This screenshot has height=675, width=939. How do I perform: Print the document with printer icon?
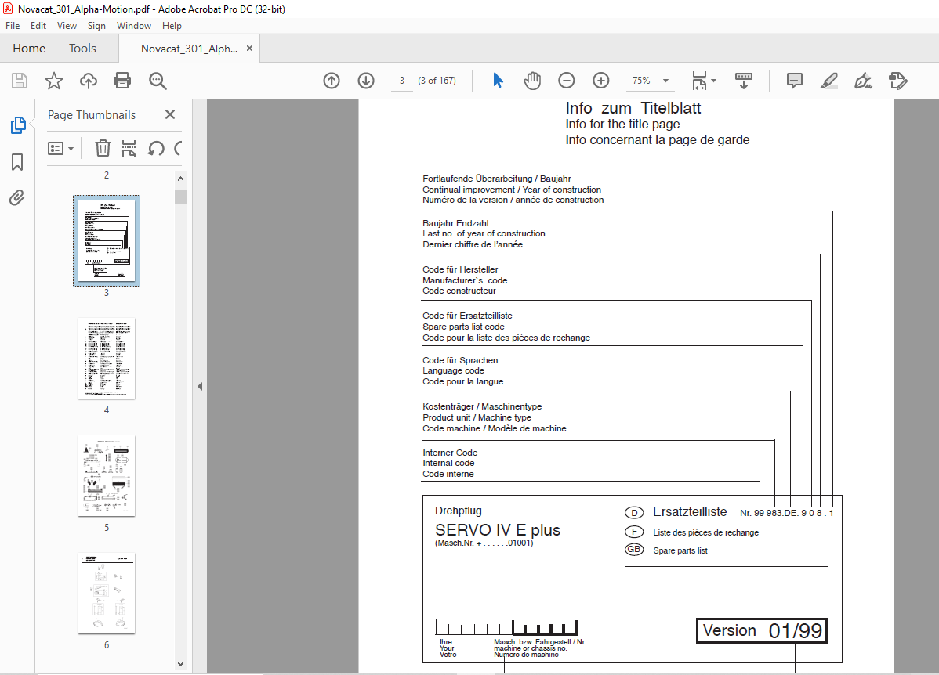(x=122, y=81)
